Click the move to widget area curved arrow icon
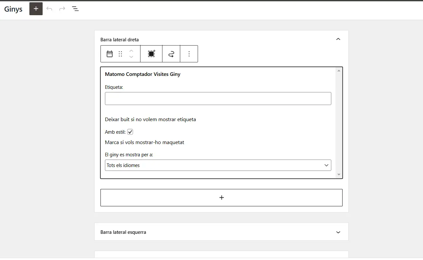Viewport: 423px width, 260px height. (x=171, y=54)
